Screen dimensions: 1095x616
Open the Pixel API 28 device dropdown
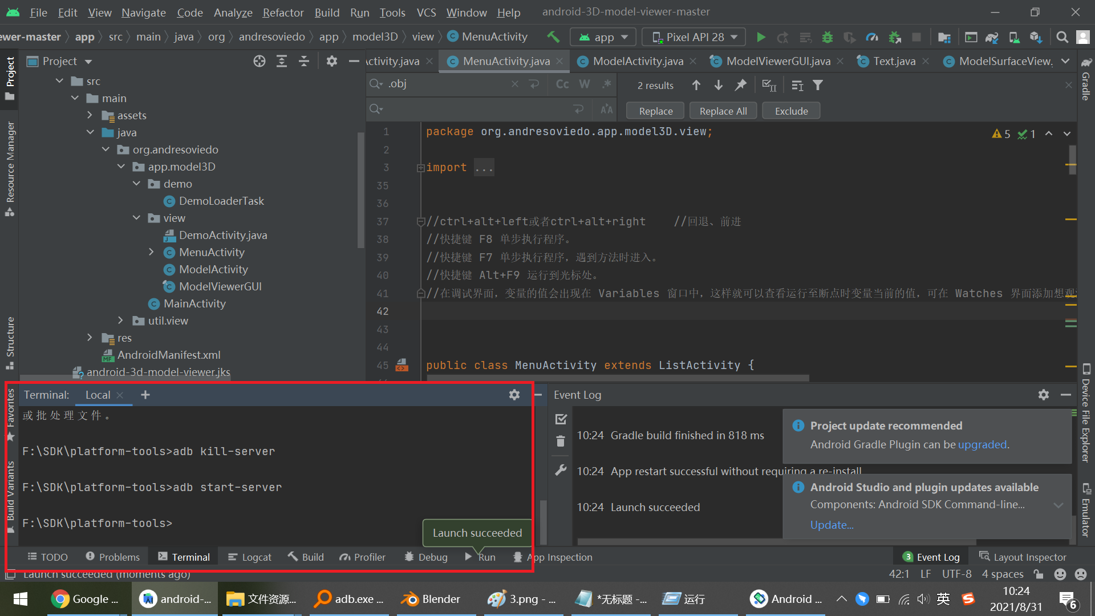(693, 37)
